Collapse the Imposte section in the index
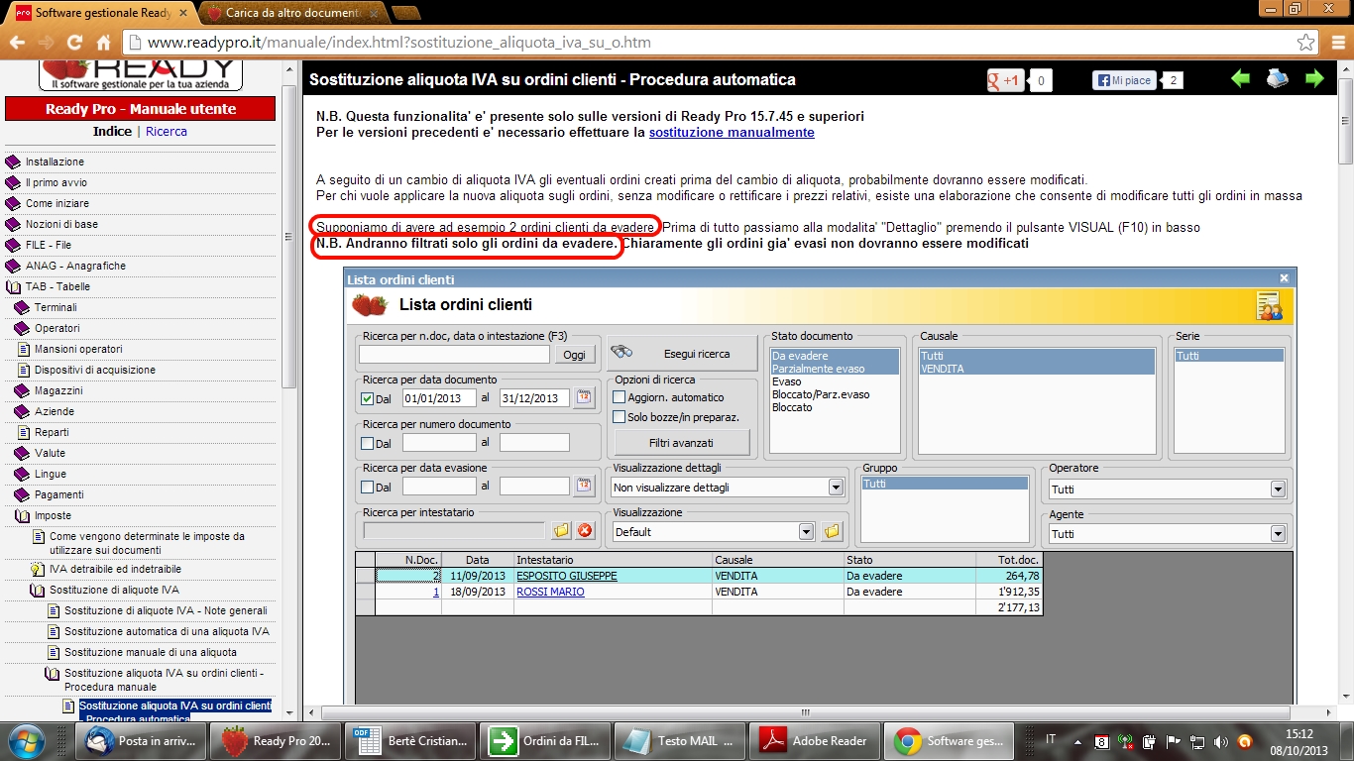Viewport: 1354px width, 761px height. [x=22, y=515]
